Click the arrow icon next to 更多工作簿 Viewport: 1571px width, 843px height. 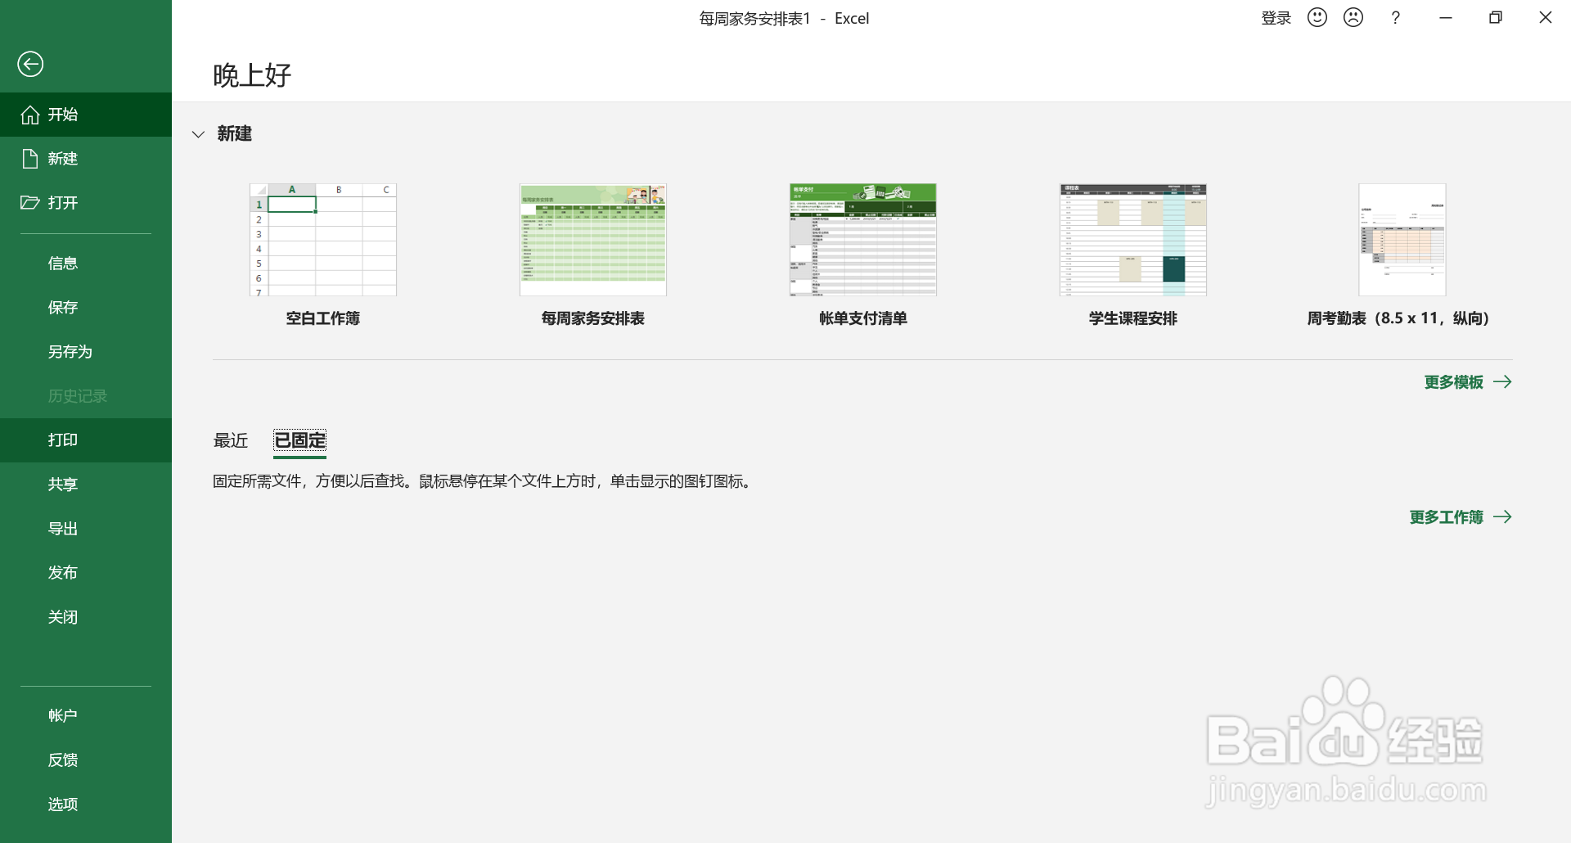point(1502,517)
